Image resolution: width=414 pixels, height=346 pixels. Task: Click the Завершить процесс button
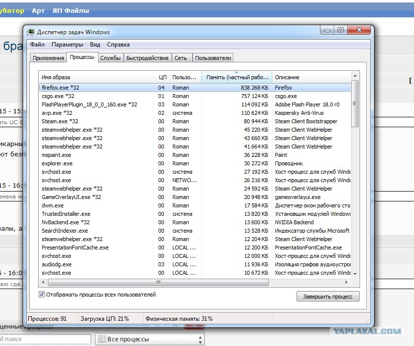(x=328, y=297)
